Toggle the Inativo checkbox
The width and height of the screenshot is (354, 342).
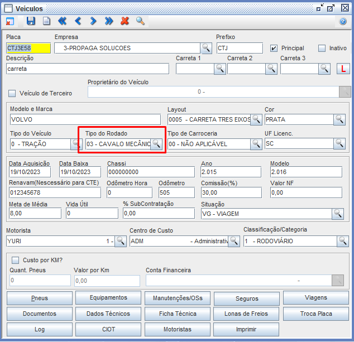click(322, 49)
